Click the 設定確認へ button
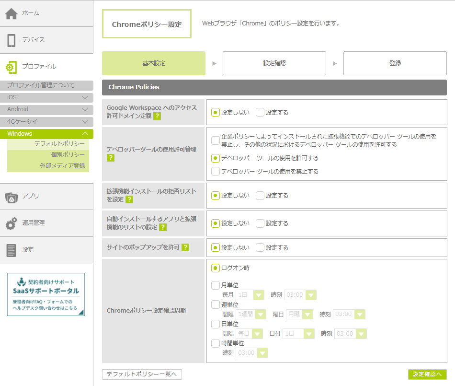Viewport: 455px width, 386px height. (427, 374)
